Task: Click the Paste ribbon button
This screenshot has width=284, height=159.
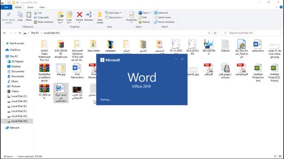Action: click(28, 16)
